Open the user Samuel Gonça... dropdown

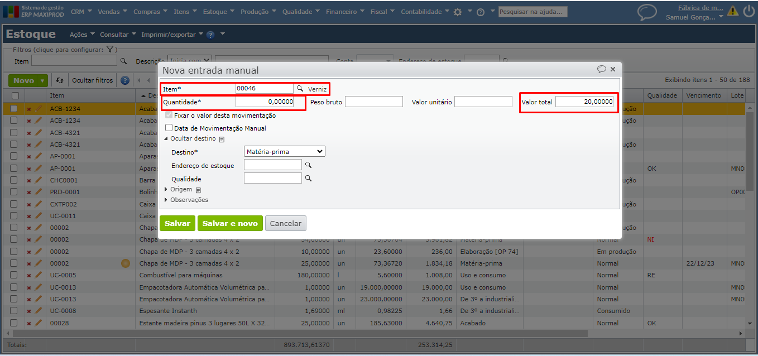(694, 17)
